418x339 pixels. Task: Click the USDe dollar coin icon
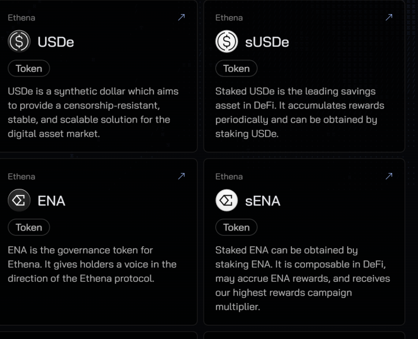tap(19, 42)
